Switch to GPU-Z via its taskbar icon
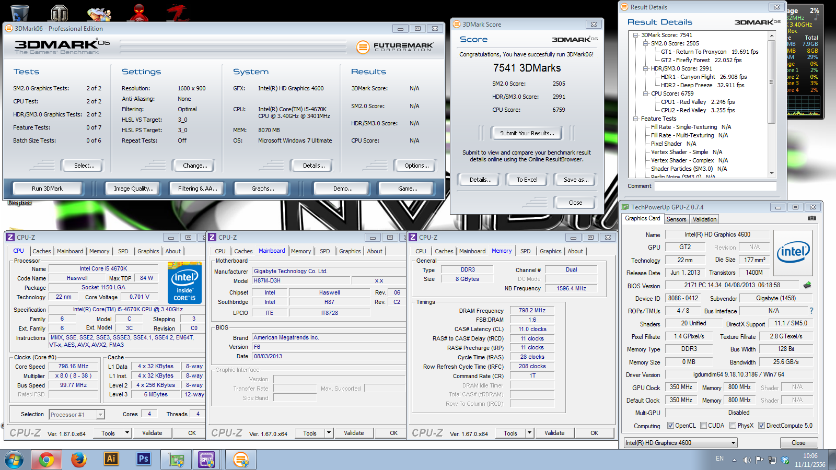 pyautogui.click(x=176, y=460)
